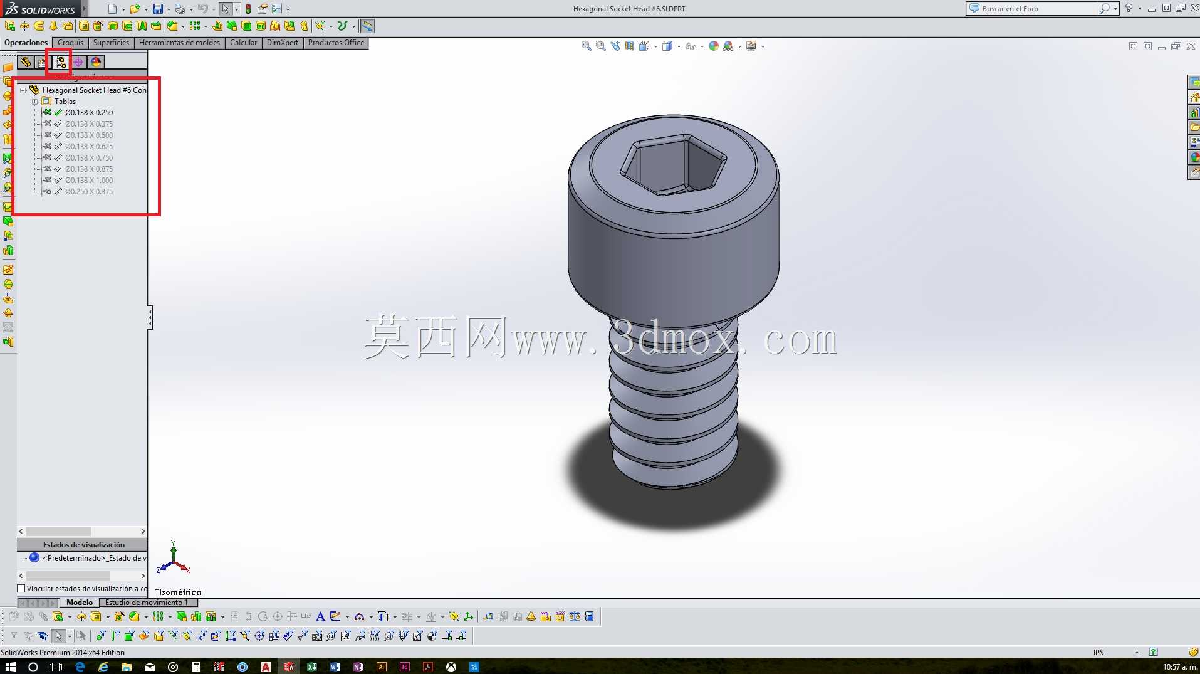Open the New document dropdown arrow
1200x674 pixels.
123,9
